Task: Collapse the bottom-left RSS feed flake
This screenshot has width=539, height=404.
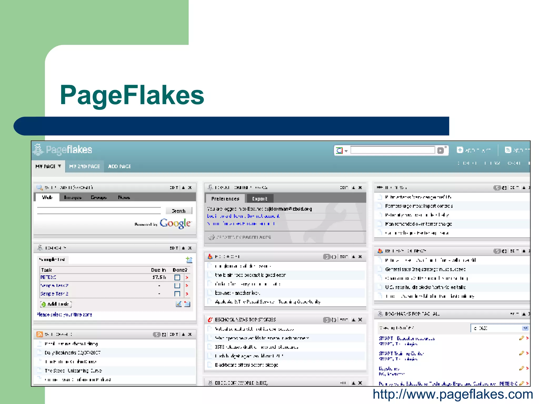Action: coord(183,334)
